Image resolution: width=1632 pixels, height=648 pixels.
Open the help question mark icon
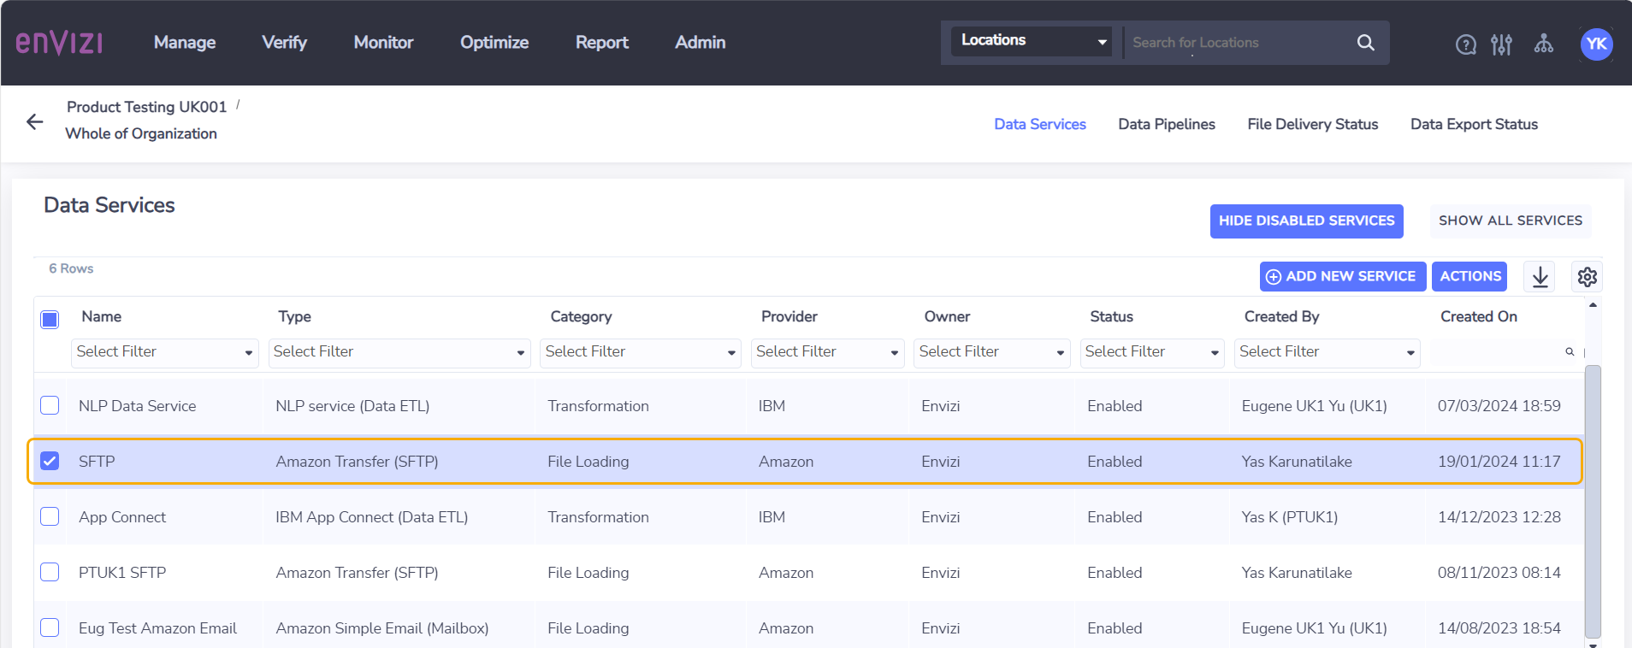(x=1466, y=44)
